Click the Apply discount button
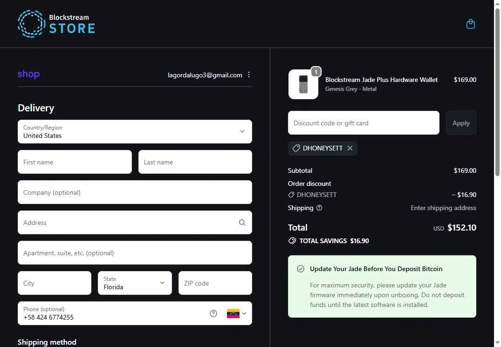Viewport: 501px width, 347px height. pyautogui.click(x=461, y=123)
